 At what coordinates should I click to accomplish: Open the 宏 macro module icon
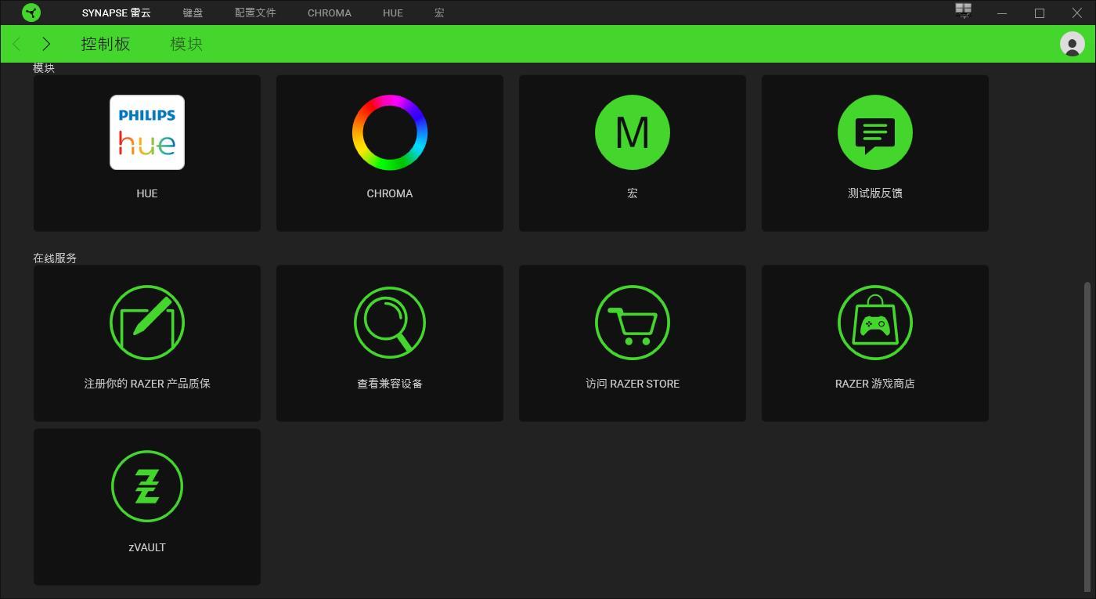pyautogui.click(x=633, y=132)
